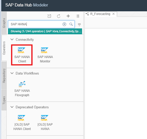
Task: Click the SAP Data Hub Modeler title
Action: click(27, 5)
